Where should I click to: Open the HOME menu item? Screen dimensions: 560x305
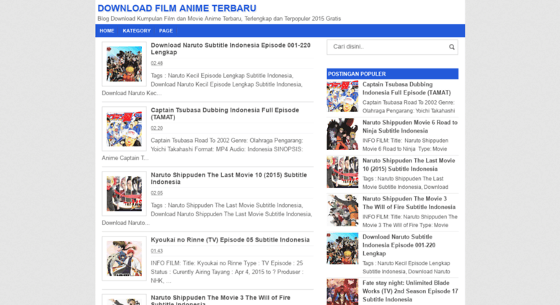[x=107, y=31]
